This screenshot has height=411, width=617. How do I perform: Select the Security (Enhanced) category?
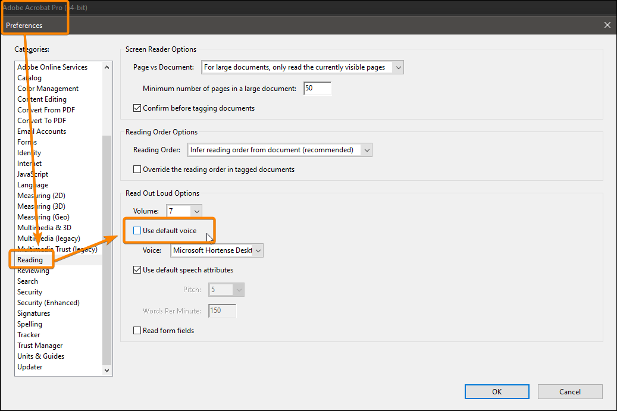(x=48, y=303)
